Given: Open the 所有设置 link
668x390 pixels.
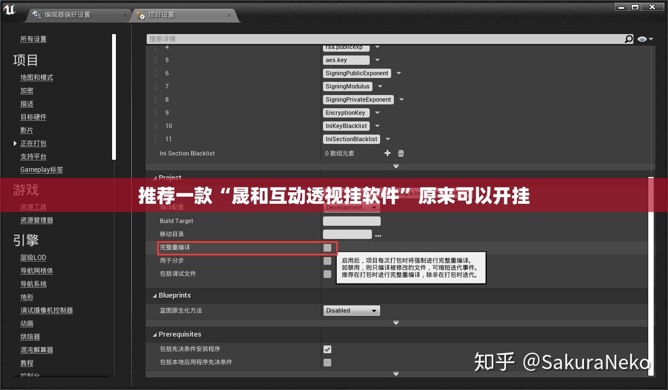Looking at the screenshot, I should click(x=34, y=39).
